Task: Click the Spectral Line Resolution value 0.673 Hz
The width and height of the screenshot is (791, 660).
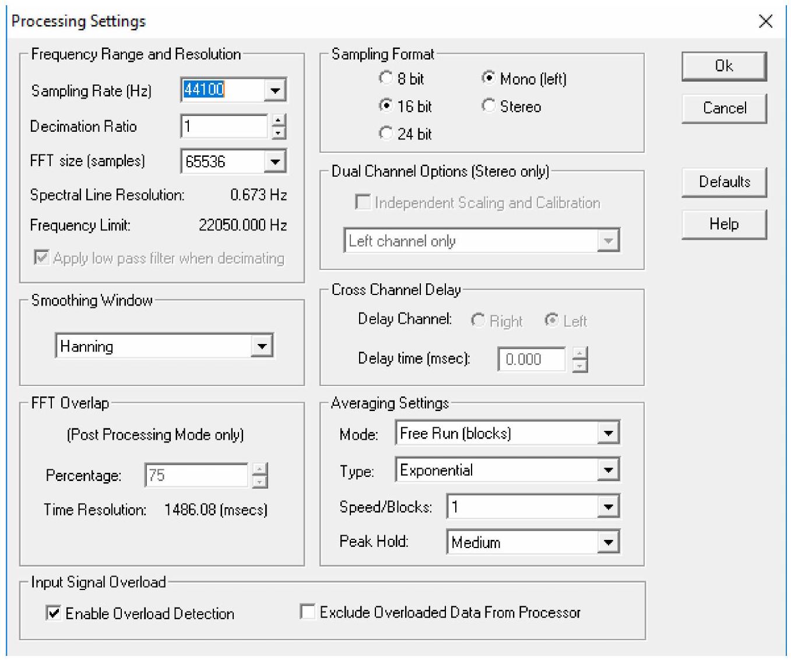Action: (258, 195)
